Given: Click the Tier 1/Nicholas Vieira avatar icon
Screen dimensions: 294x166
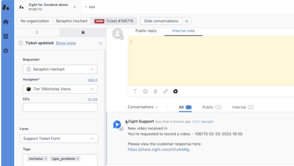Looking at the screenshot, I should [x=29, y=89].
